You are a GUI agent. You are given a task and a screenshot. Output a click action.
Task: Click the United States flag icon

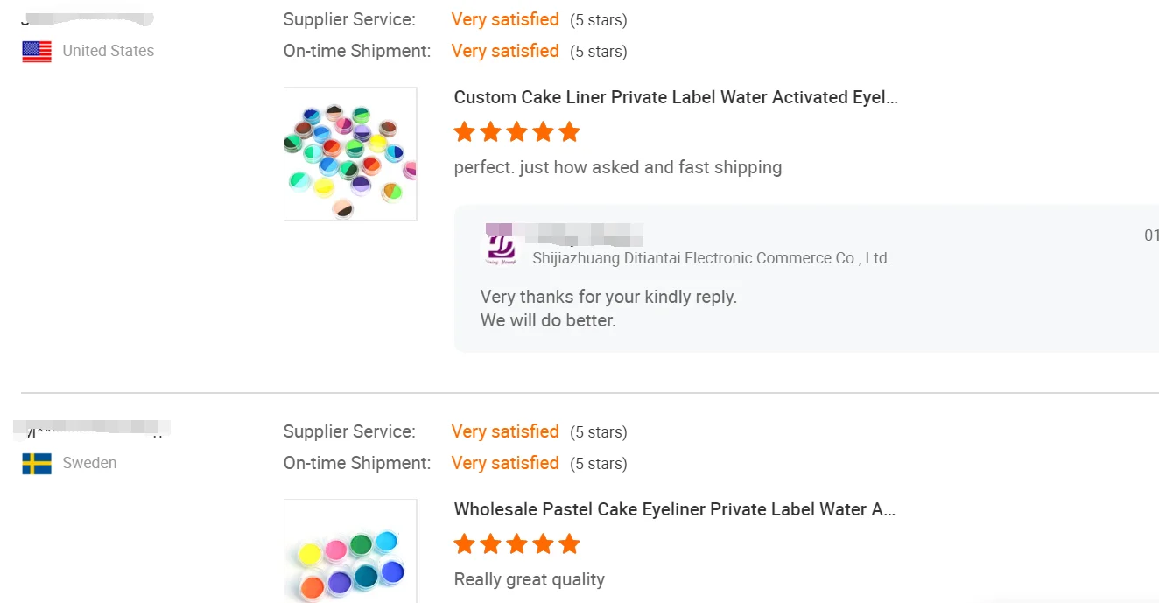click(37, 52)
